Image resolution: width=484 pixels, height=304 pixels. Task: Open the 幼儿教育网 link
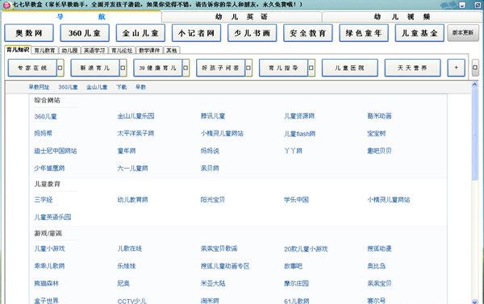tap(133, 200)
